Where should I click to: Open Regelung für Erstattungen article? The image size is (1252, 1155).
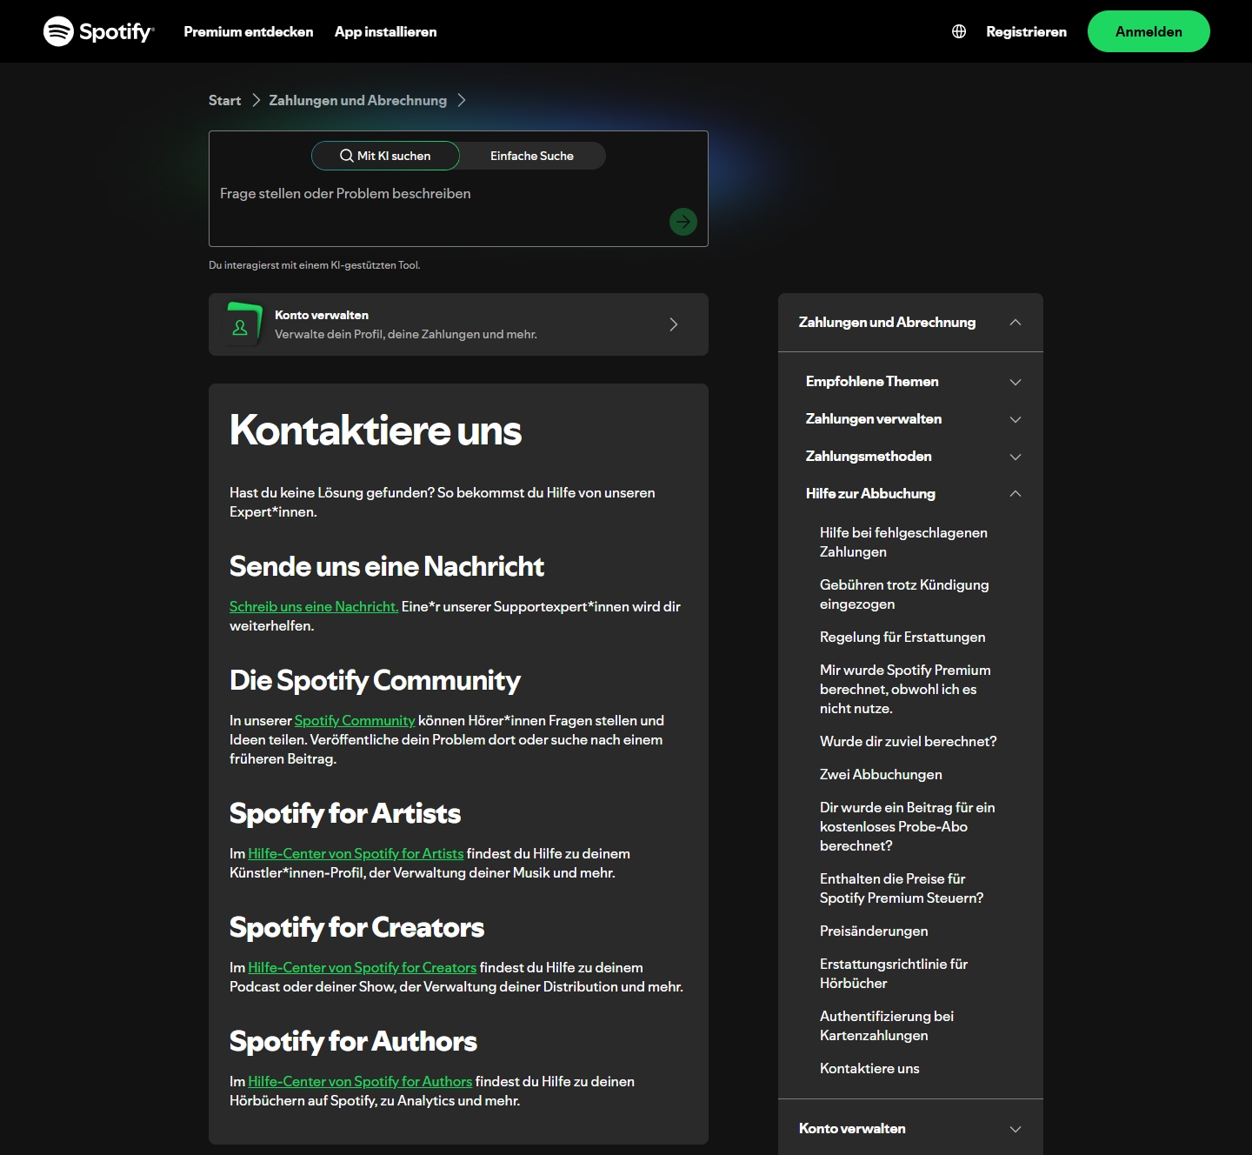pyautogui.click(x=902, y=637)
